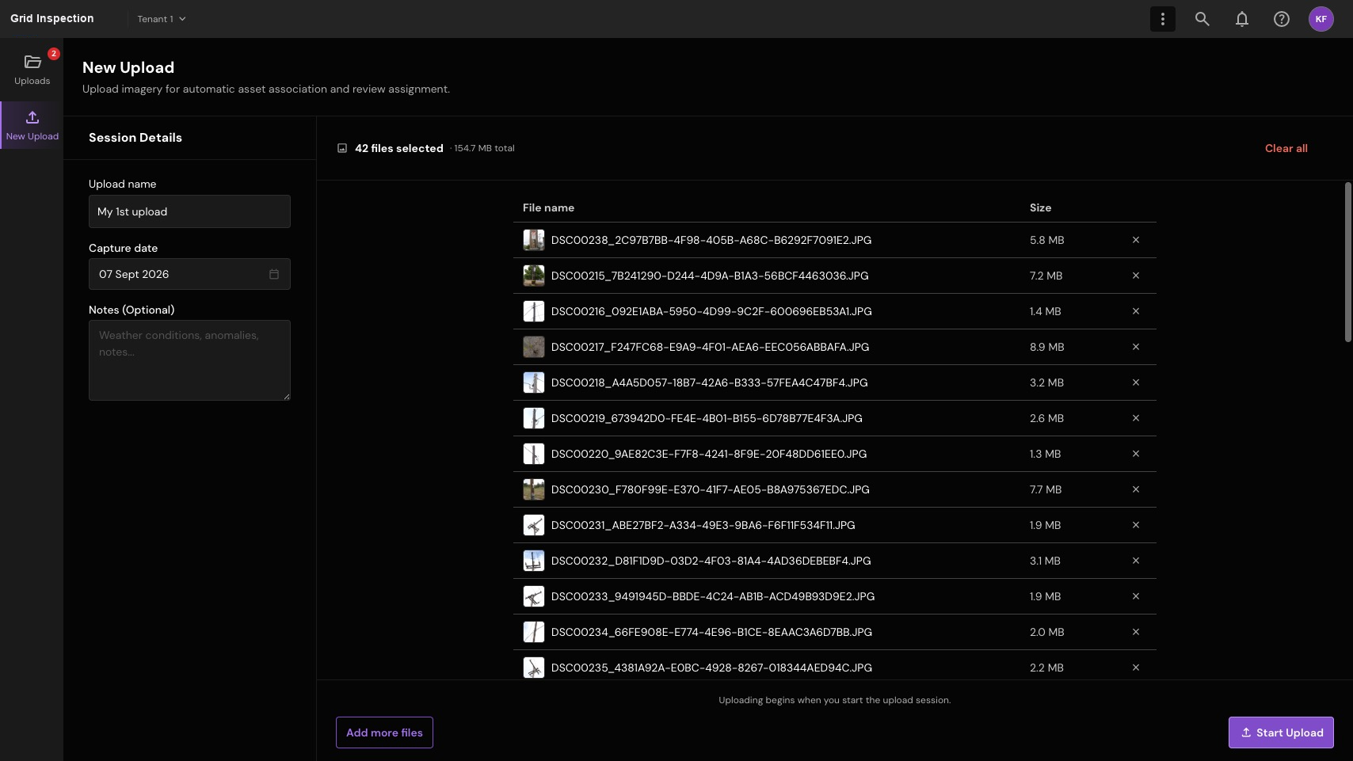Image resolution: width=1353 pixels, height=761 pixels.
Task: Click the Session Details heading
Action: click(135, 138)
